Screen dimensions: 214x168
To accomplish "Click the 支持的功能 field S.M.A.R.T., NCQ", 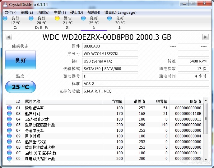I will [146, 91].
